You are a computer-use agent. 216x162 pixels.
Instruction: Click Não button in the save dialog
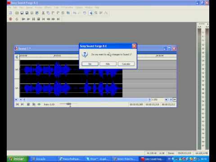[108, 64]
